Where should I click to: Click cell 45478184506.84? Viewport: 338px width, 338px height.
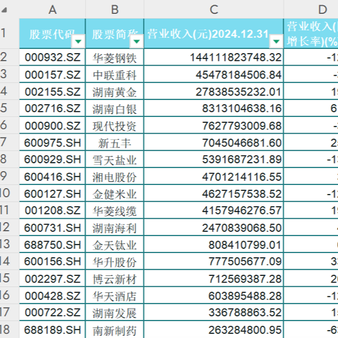[x=214, y=74]
